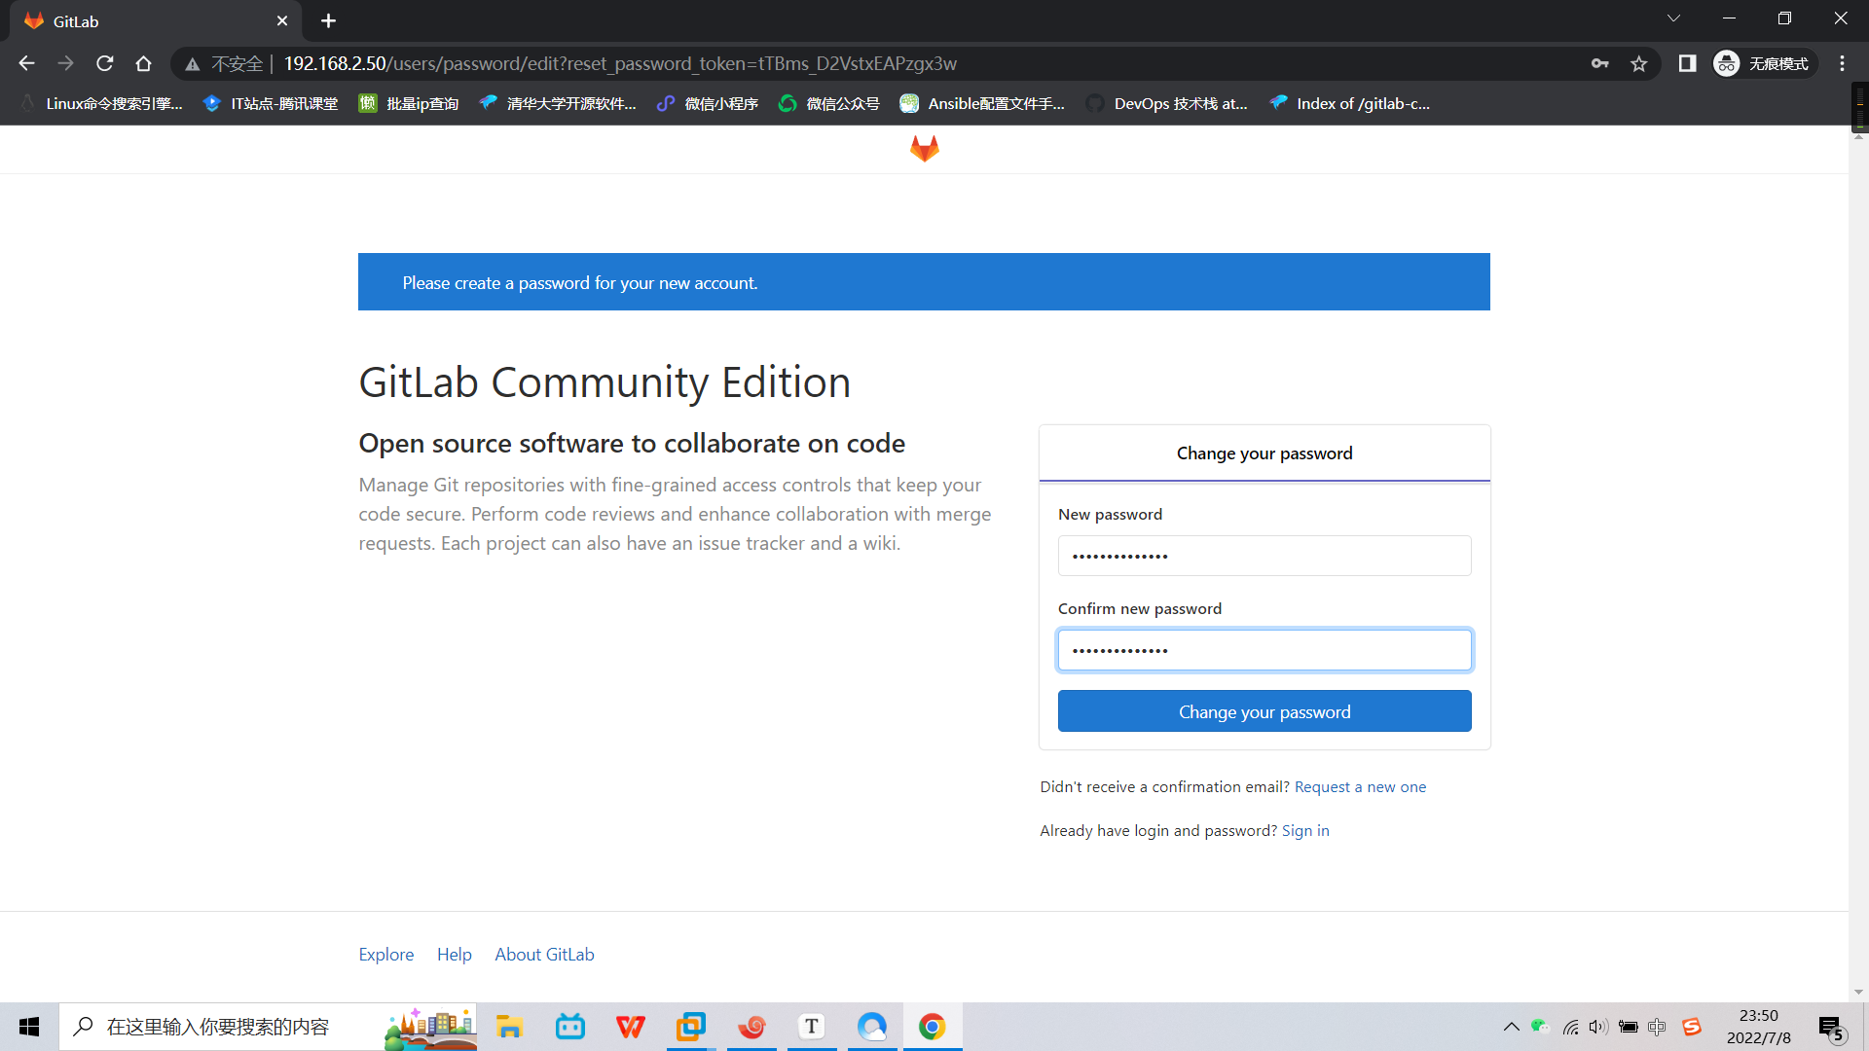The image size is (1869, 1051).
Task: Bookmark this page with the star icon
Action: coord(1639,63)
